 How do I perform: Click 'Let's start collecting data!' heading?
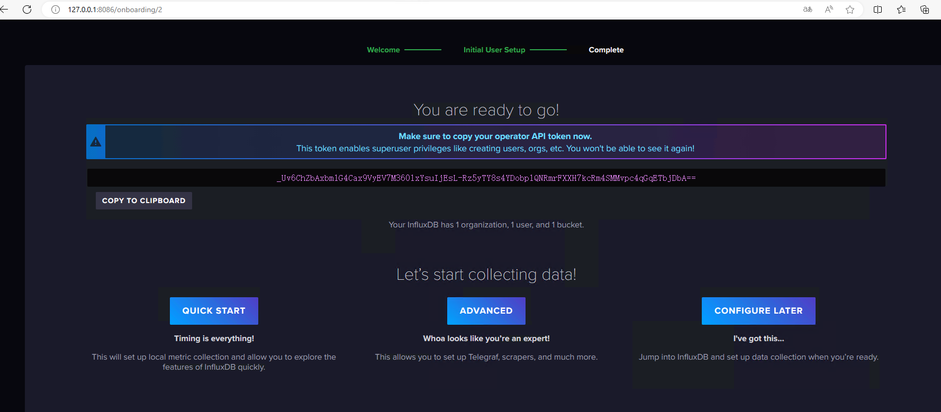tap(486, 274)
